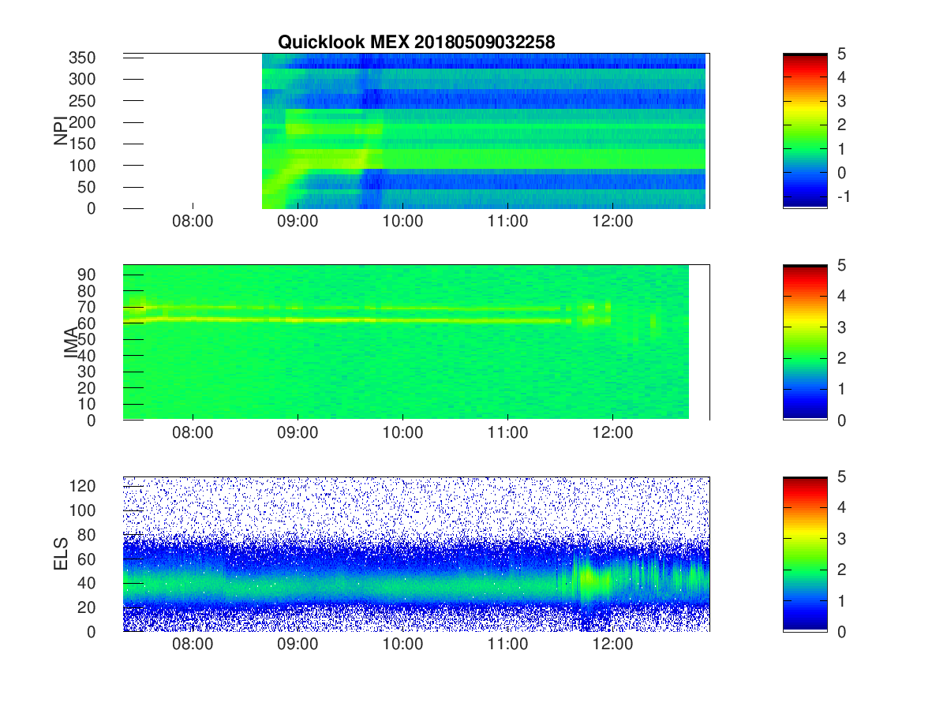
Task: Click the 12:00 label under ELS plot
Action: [612, 646]
